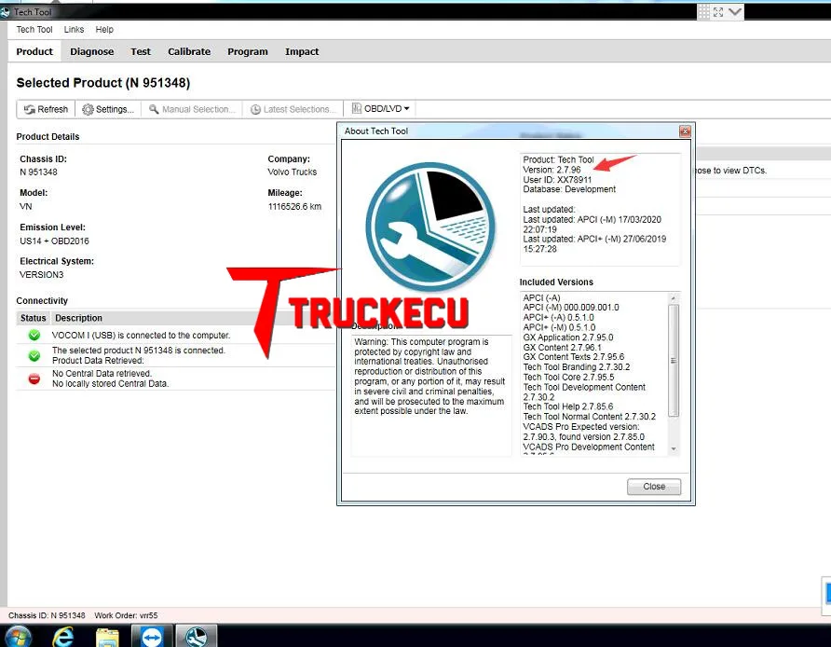Click the Included Versions scrollbar up arrow

pyautogui.click(x=674, y=298)
